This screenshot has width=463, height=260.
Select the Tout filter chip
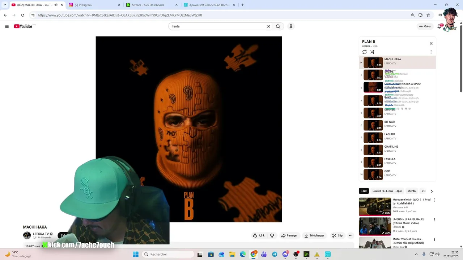click(x=364, y=191)
